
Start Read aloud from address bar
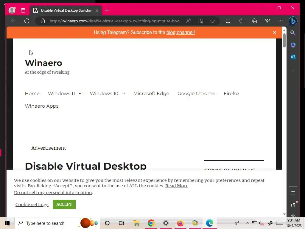(x=189, y=21)
